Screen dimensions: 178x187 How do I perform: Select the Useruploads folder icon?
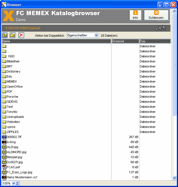coord(4,117)
